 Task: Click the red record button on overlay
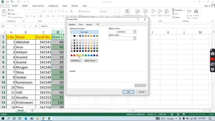point(212,59)
